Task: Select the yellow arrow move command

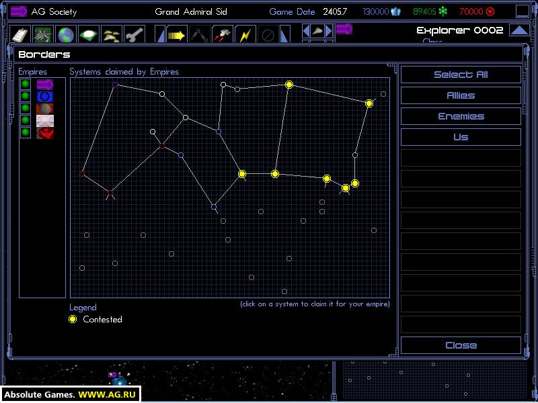Action: coord(177,35)
